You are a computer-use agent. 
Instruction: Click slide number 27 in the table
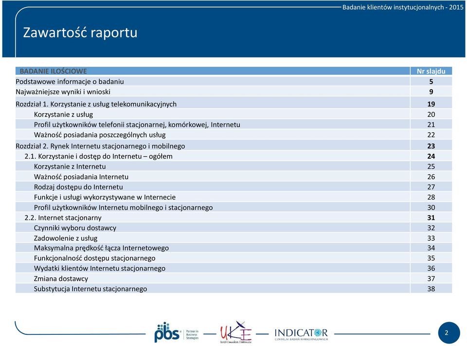(431, 187)
